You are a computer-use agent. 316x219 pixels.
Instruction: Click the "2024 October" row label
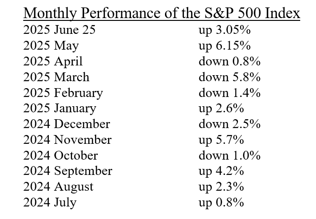pyautogui.click(x=60, y=155)
